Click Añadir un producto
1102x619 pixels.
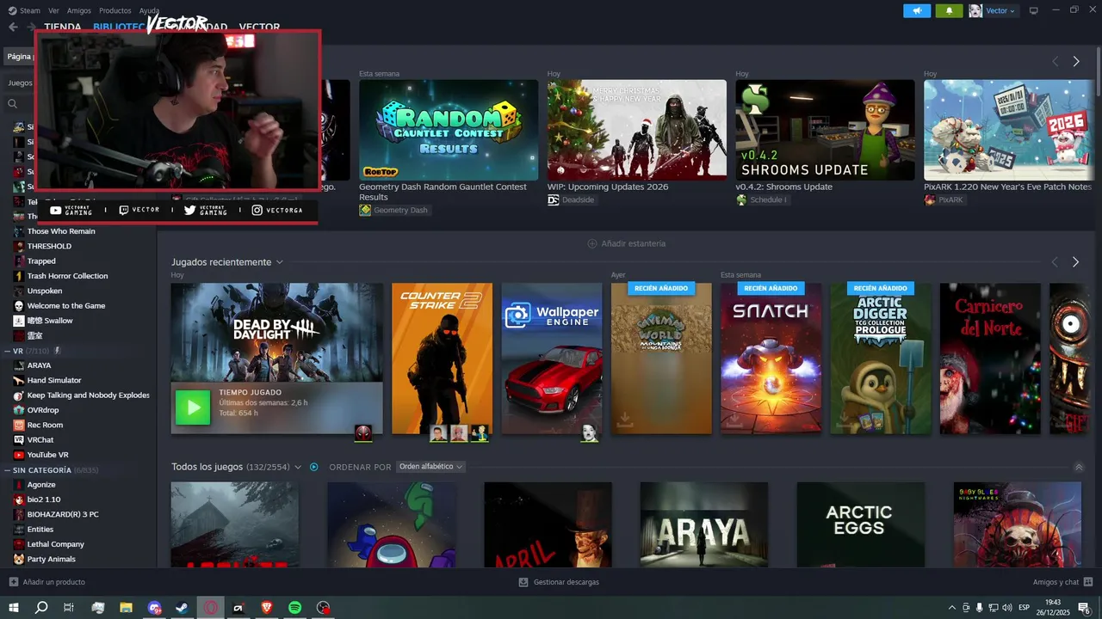[47, 582]
